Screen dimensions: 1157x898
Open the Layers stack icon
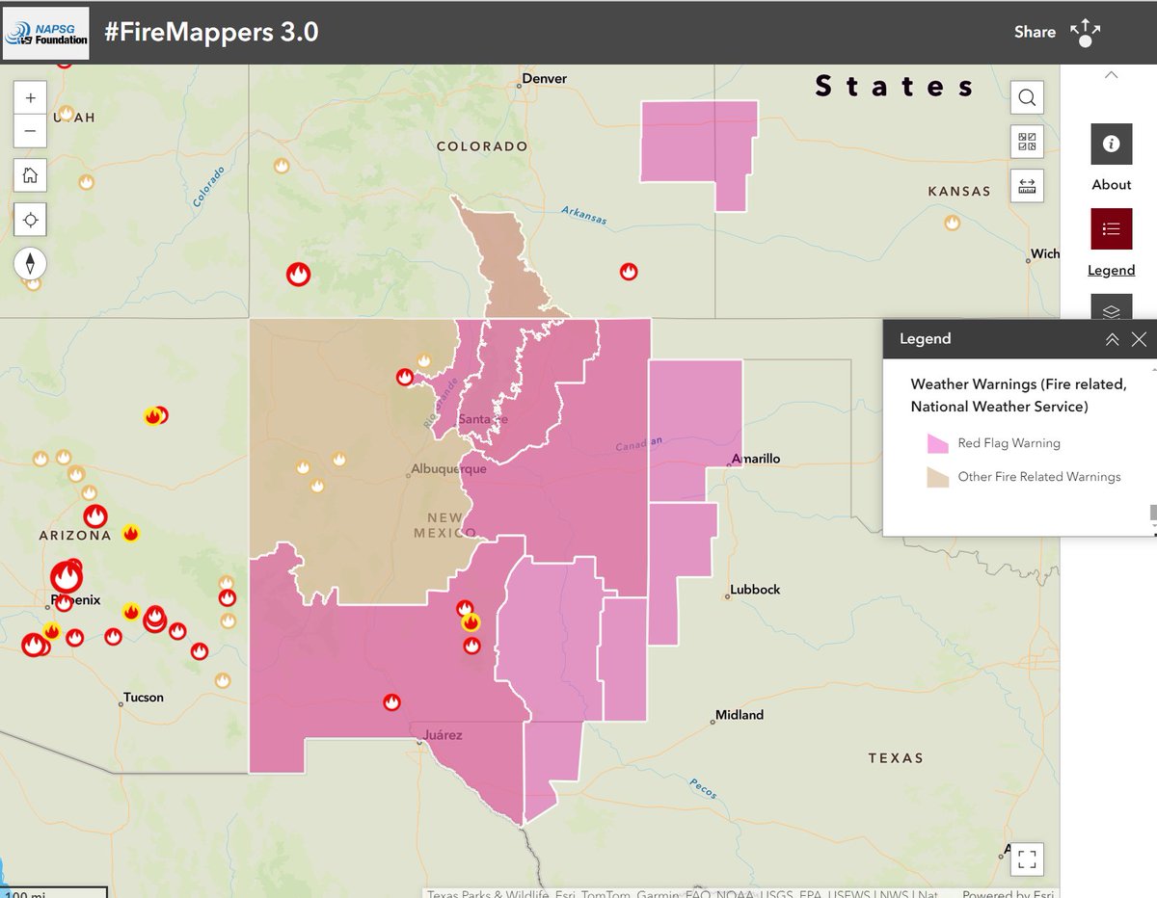(1111, 306)
